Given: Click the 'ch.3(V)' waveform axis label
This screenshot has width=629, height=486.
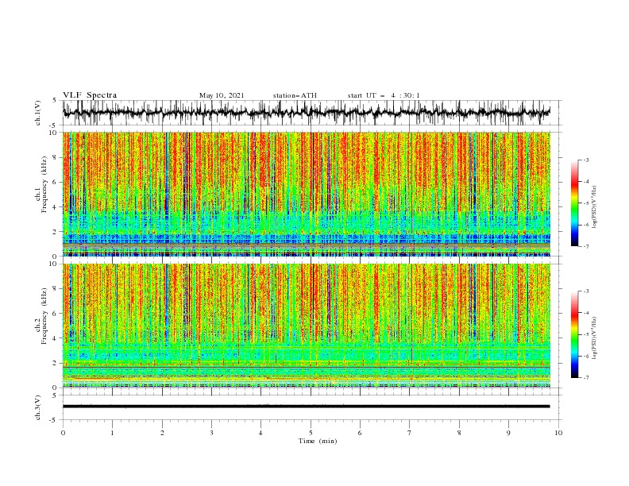Looking at the screenshot, I should click(38, 408).
